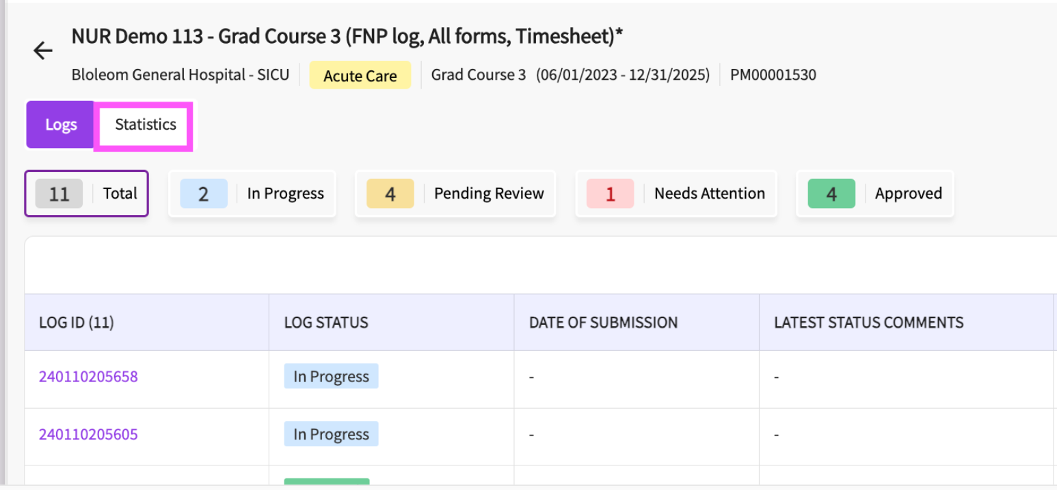Click In Progress badge for log 240110205658
Image resolution: width=1057 pixels, height=490 pixels.
tap(331, 377)
